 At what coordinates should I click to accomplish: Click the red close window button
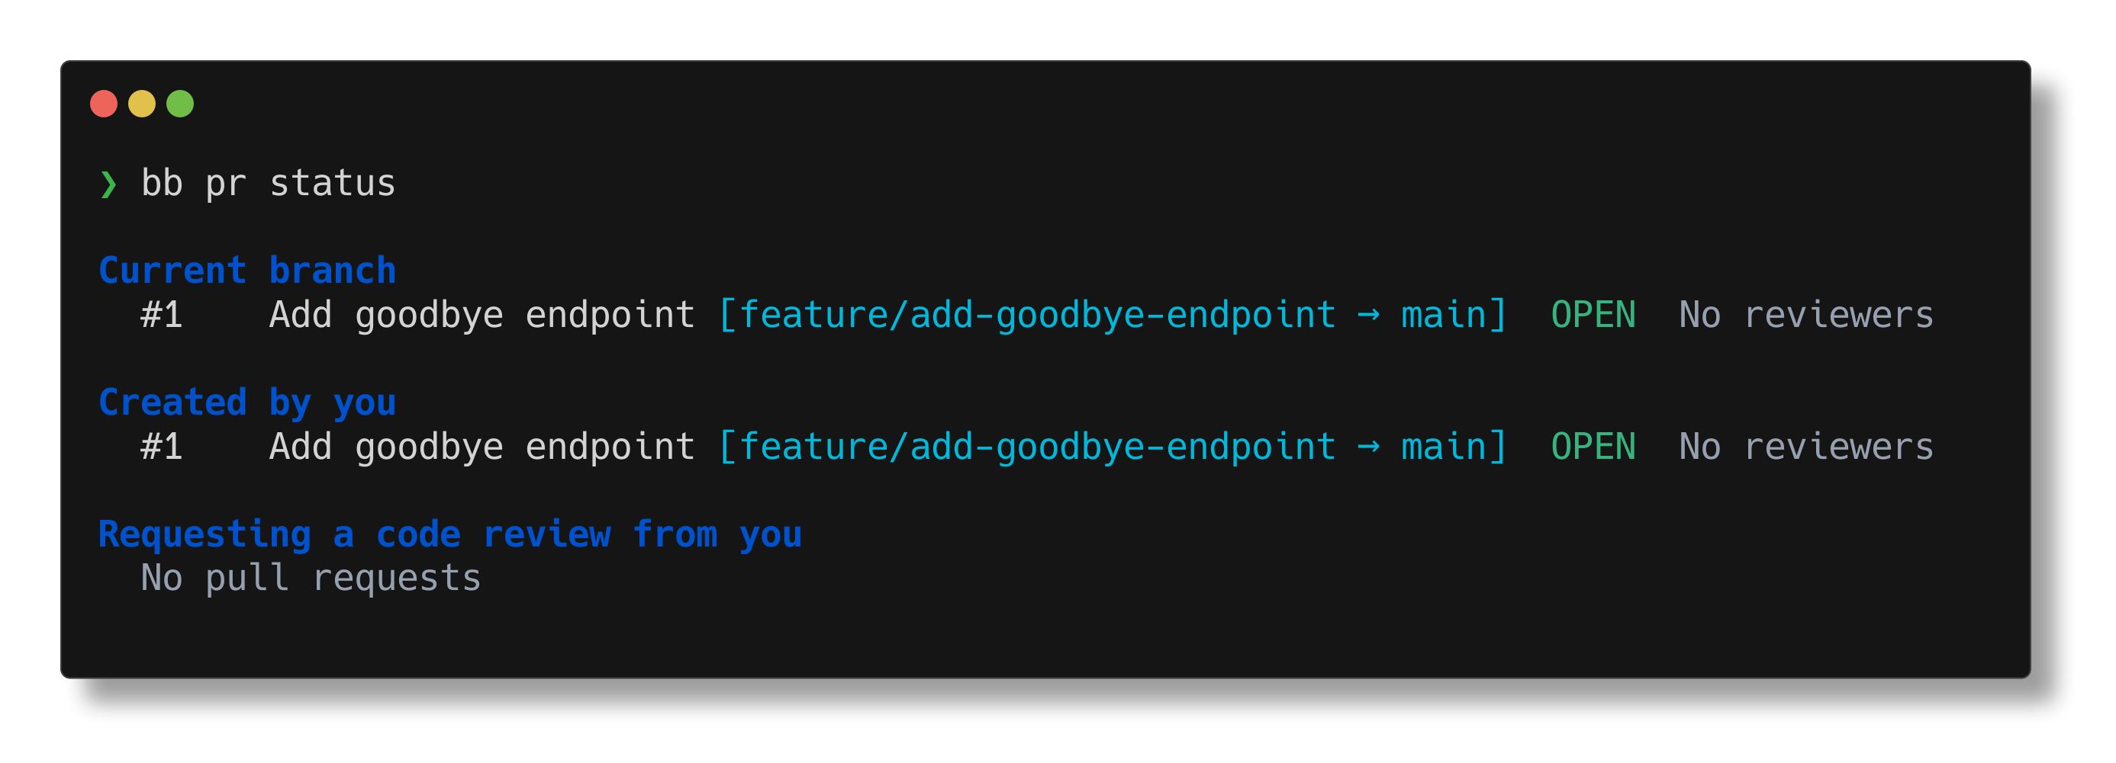(104, 104)
